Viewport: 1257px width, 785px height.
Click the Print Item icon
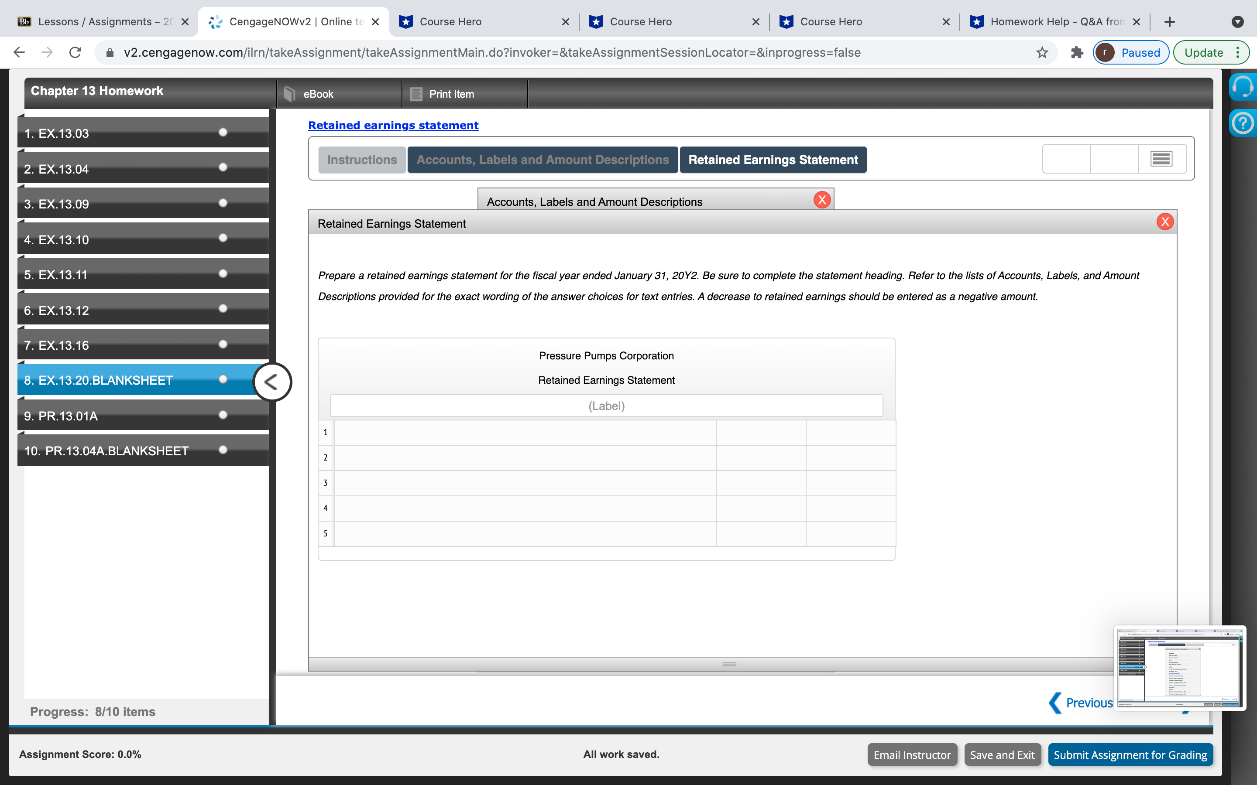(x=416, y=94)
